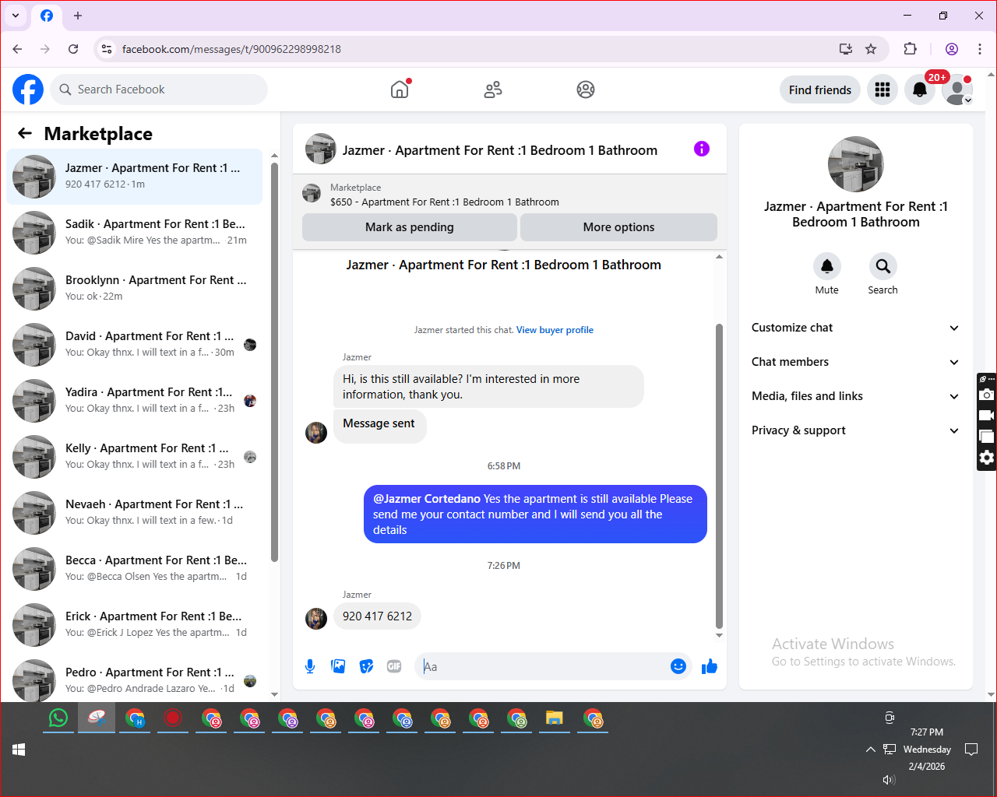Click More options button
This screenshot has height=797, width=997.
pyautogui.click(x=618, y=227)
